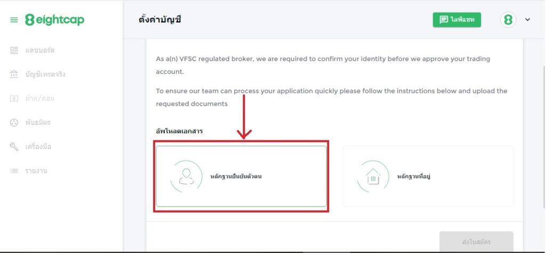Select the หลักฐานยืนยันตัวตน identity proof card
The width and height of the screenshot is (546, 253).
(241, 176)
